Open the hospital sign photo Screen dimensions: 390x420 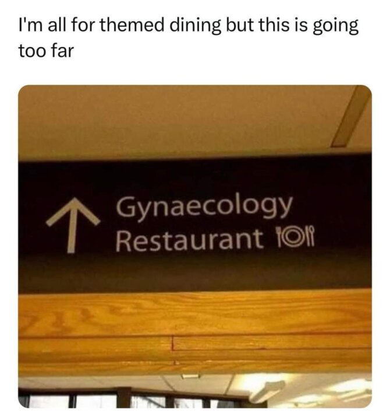click(x=195, y=246)
